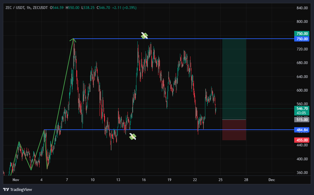Image resolution: width=314 pixels, height=195 pixels.
Task: Click the 360.00 level on price scale
Action: pyautogui.click(x=302, y=173)
